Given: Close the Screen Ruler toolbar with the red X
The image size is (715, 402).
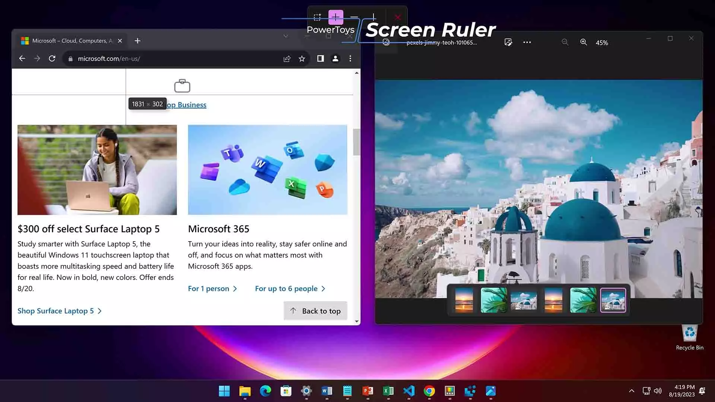Looking at the screenshot, I should [398, 17].
